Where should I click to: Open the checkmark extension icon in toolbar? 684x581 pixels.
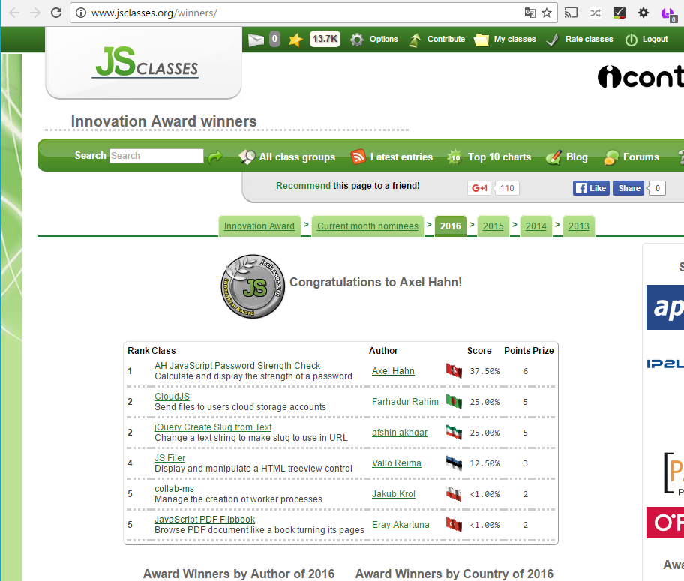click(x=619, y=13)
